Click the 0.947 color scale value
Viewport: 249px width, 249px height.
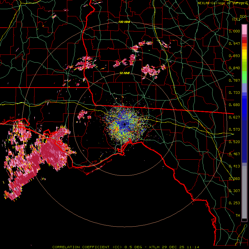(234, 43)
